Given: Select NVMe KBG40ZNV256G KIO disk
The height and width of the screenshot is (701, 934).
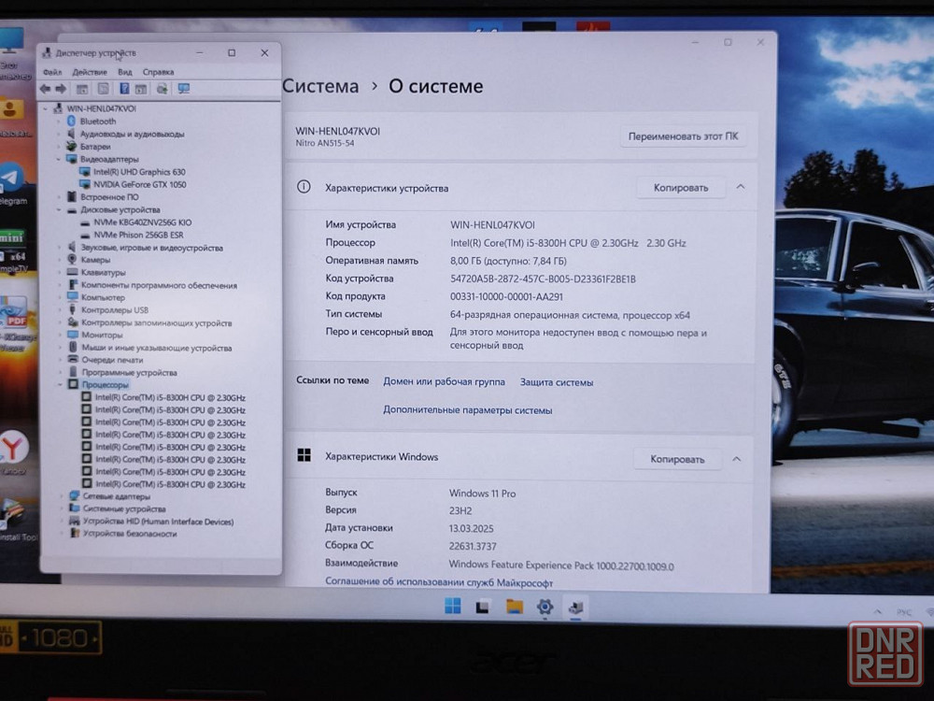Looking at the screenshot, I should (x=143, y=222).
